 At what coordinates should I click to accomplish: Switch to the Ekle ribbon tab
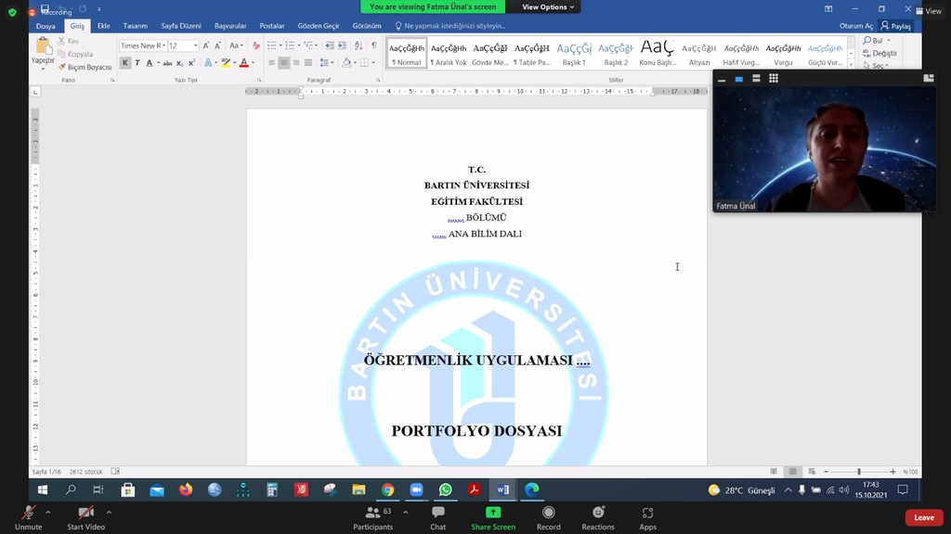pyautogui.click(x=104, y=26)
